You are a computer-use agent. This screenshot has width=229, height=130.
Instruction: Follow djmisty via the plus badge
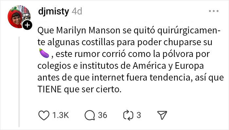coord(27,25)
